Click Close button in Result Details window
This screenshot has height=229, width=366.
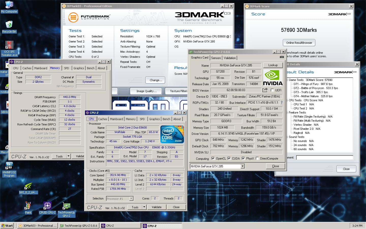(x=346, y=169)
